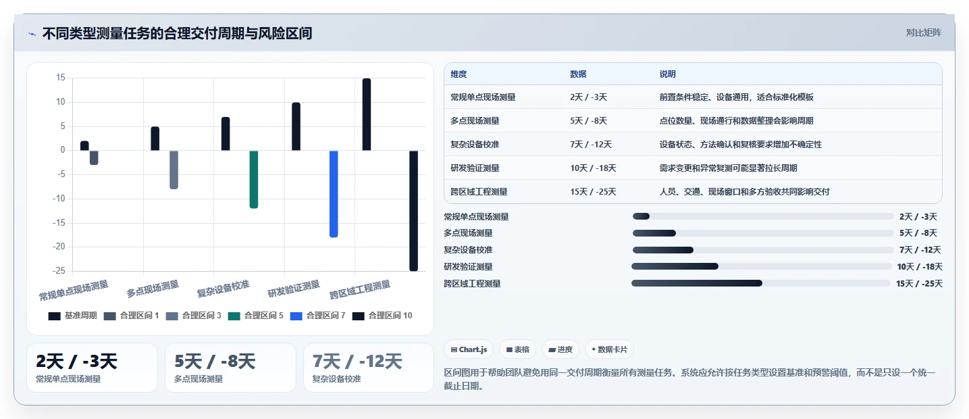Open the 5天 / -8天 data card

tap(230, 368)
